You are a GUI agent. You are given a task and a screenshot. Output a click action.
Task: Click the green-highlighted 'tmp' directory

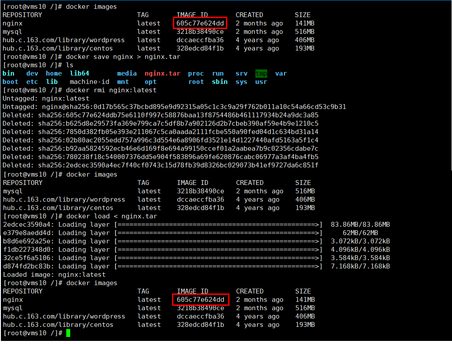(x=261, y=74)
